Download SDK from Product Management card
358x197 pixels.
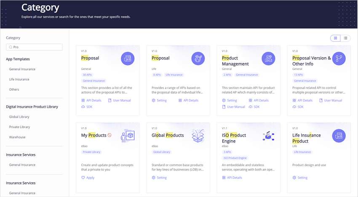coord(254,107)
